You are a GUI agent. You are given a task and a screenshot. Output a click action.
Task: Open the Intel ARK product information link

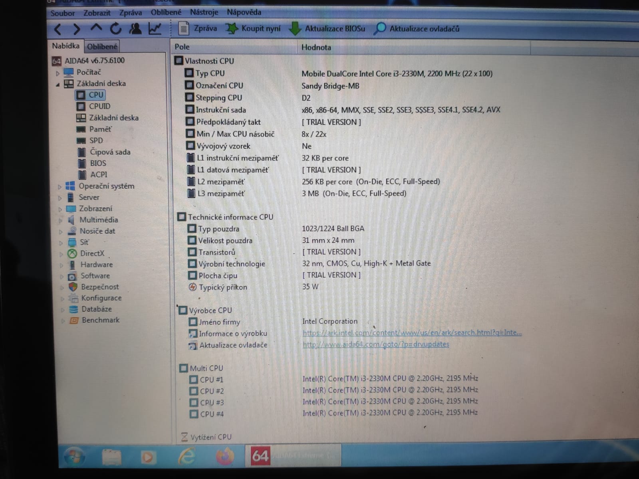[412, 333]
